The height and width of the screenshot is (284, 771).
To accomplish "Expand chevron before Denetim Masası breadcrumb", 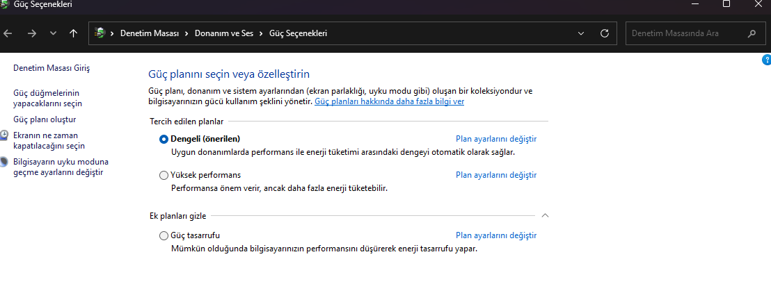I will click(112, 33).
